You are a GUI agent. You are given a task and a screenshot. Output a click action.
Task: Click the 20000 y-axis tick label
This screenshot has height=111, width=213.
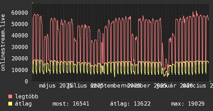(x=20, y=59)
